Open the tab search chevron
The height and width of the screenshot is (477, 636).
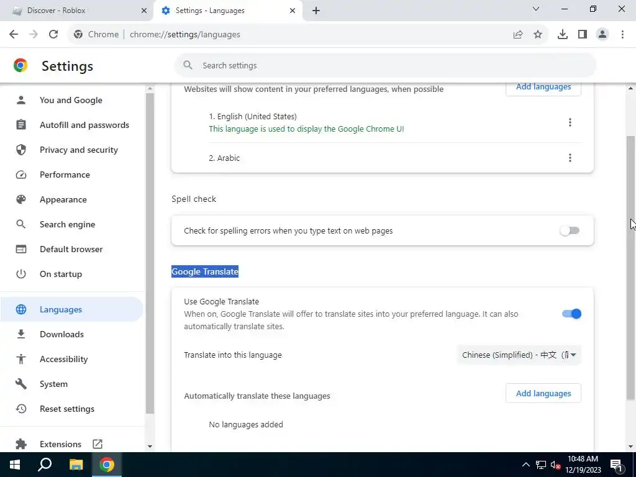(x=536, y=9)
